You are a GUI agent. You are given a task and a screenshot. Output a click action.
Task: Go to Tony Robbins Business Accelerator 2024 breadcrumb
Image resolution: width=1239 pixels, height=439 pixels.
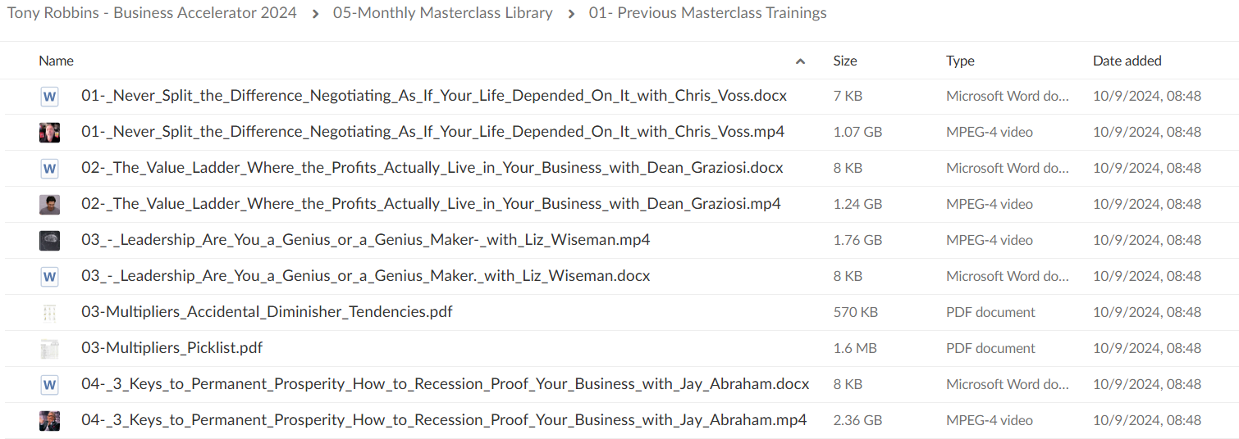(153, 13)
